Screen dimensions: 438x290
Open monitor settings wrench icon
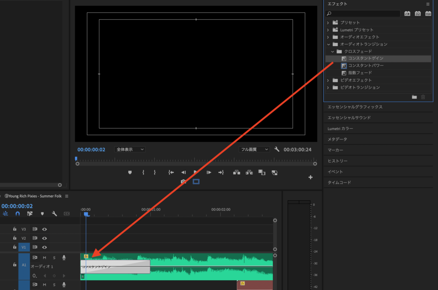click(x=277, y=149)
